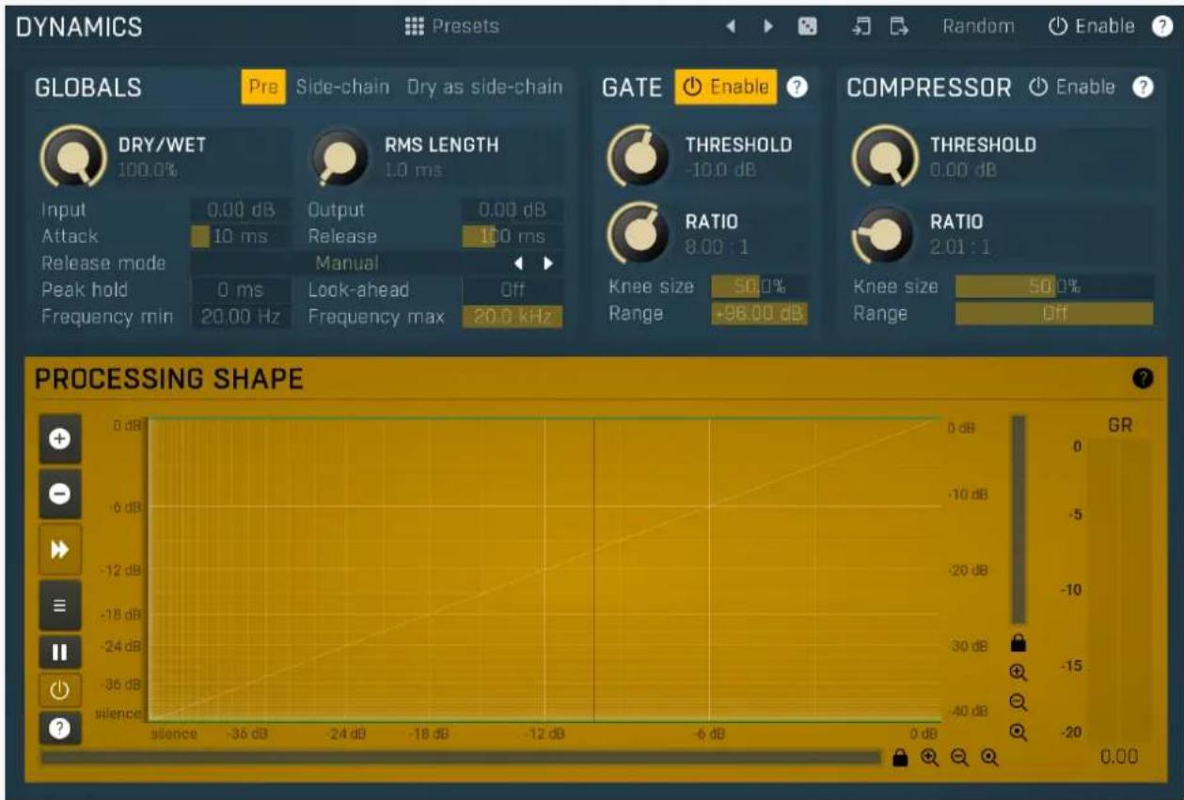Click the copy settings icon in header
Screen dimensions: 1184x800
pos(860,26)
